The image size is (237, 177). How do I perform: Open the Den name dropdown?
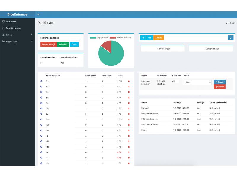tap(197, 82)
